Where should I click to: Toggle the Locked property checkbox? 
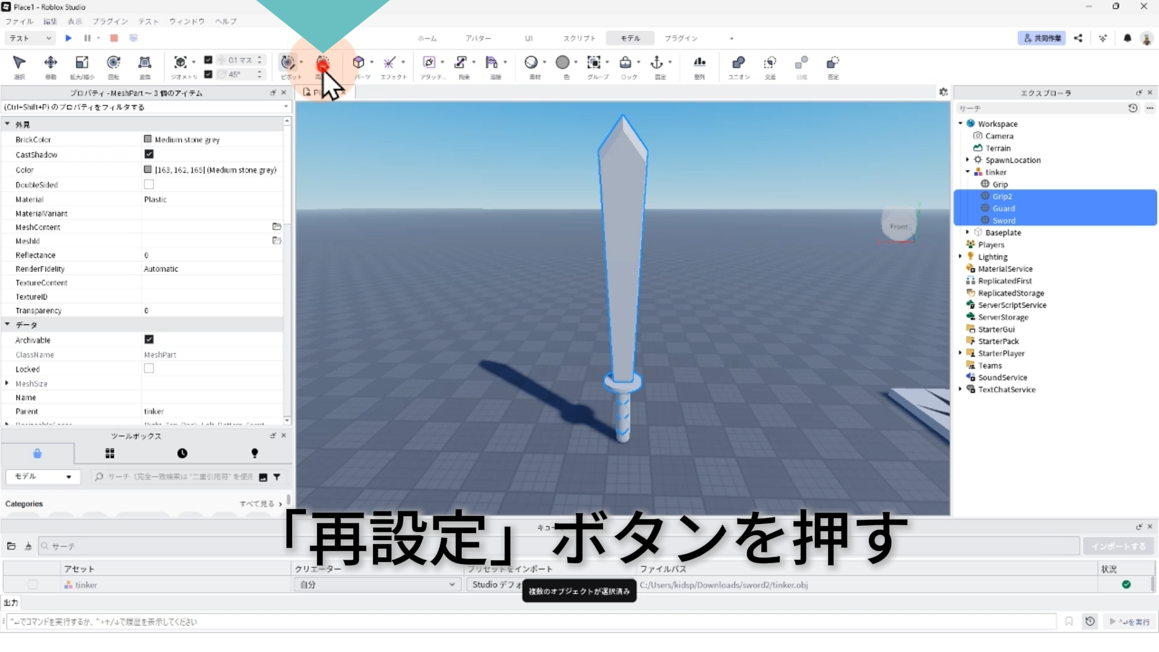click(149, 369)
